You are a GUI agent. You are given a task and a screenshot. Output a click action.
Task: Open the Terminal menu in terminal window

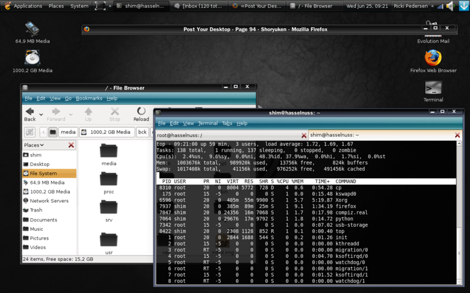click(207, 123)
